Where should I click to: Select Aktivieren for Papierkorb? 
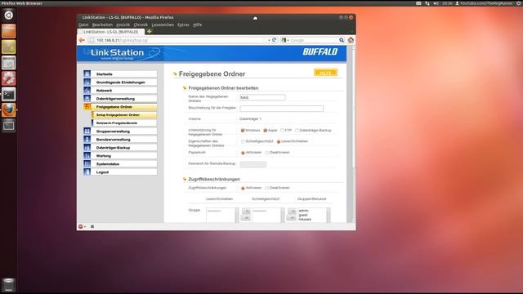point(243,153)
